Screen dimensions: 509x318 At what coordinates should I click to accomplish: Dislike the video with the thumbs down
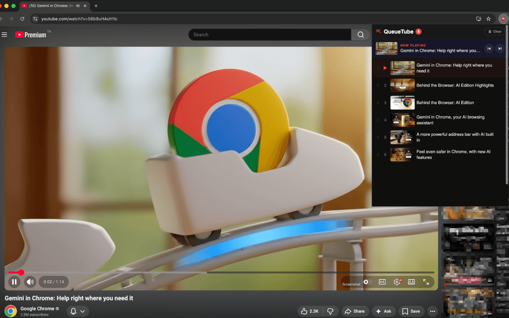tap(330, 311)
